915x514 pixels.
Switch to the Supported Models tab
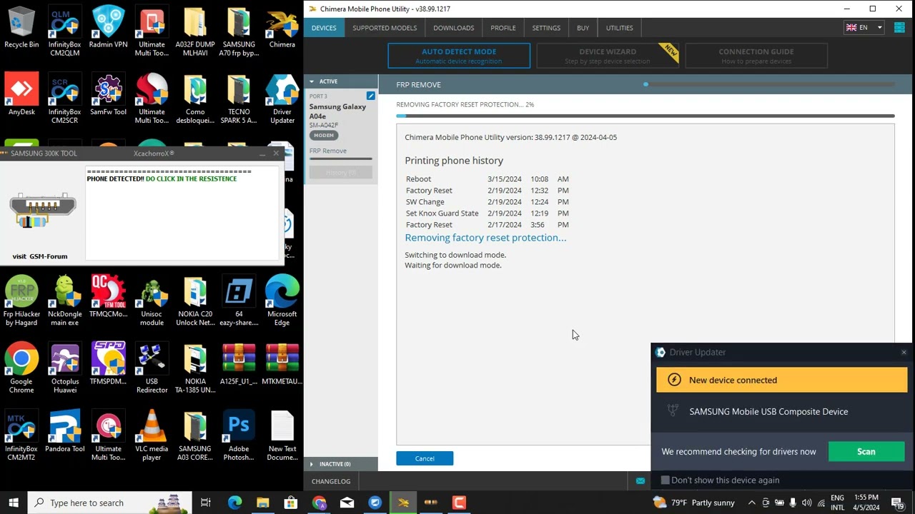coord(385,28)
